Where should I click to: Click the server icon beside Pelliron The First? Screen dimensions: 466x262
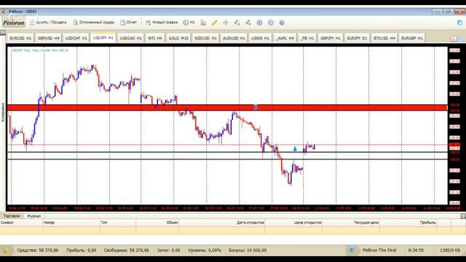tap(352, 250)
